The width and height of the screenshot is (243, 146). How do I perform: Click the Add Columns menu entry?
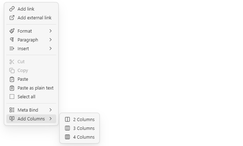(x=31, y=119)
